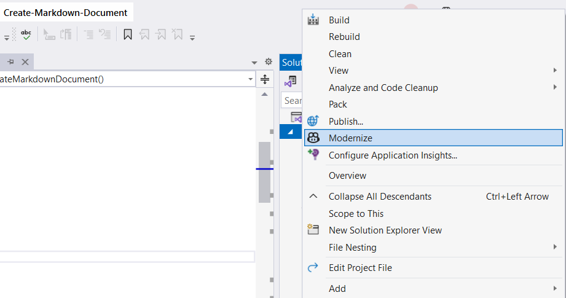Expand the File Nesting submenu
The image size is (566, 298).
433,248
